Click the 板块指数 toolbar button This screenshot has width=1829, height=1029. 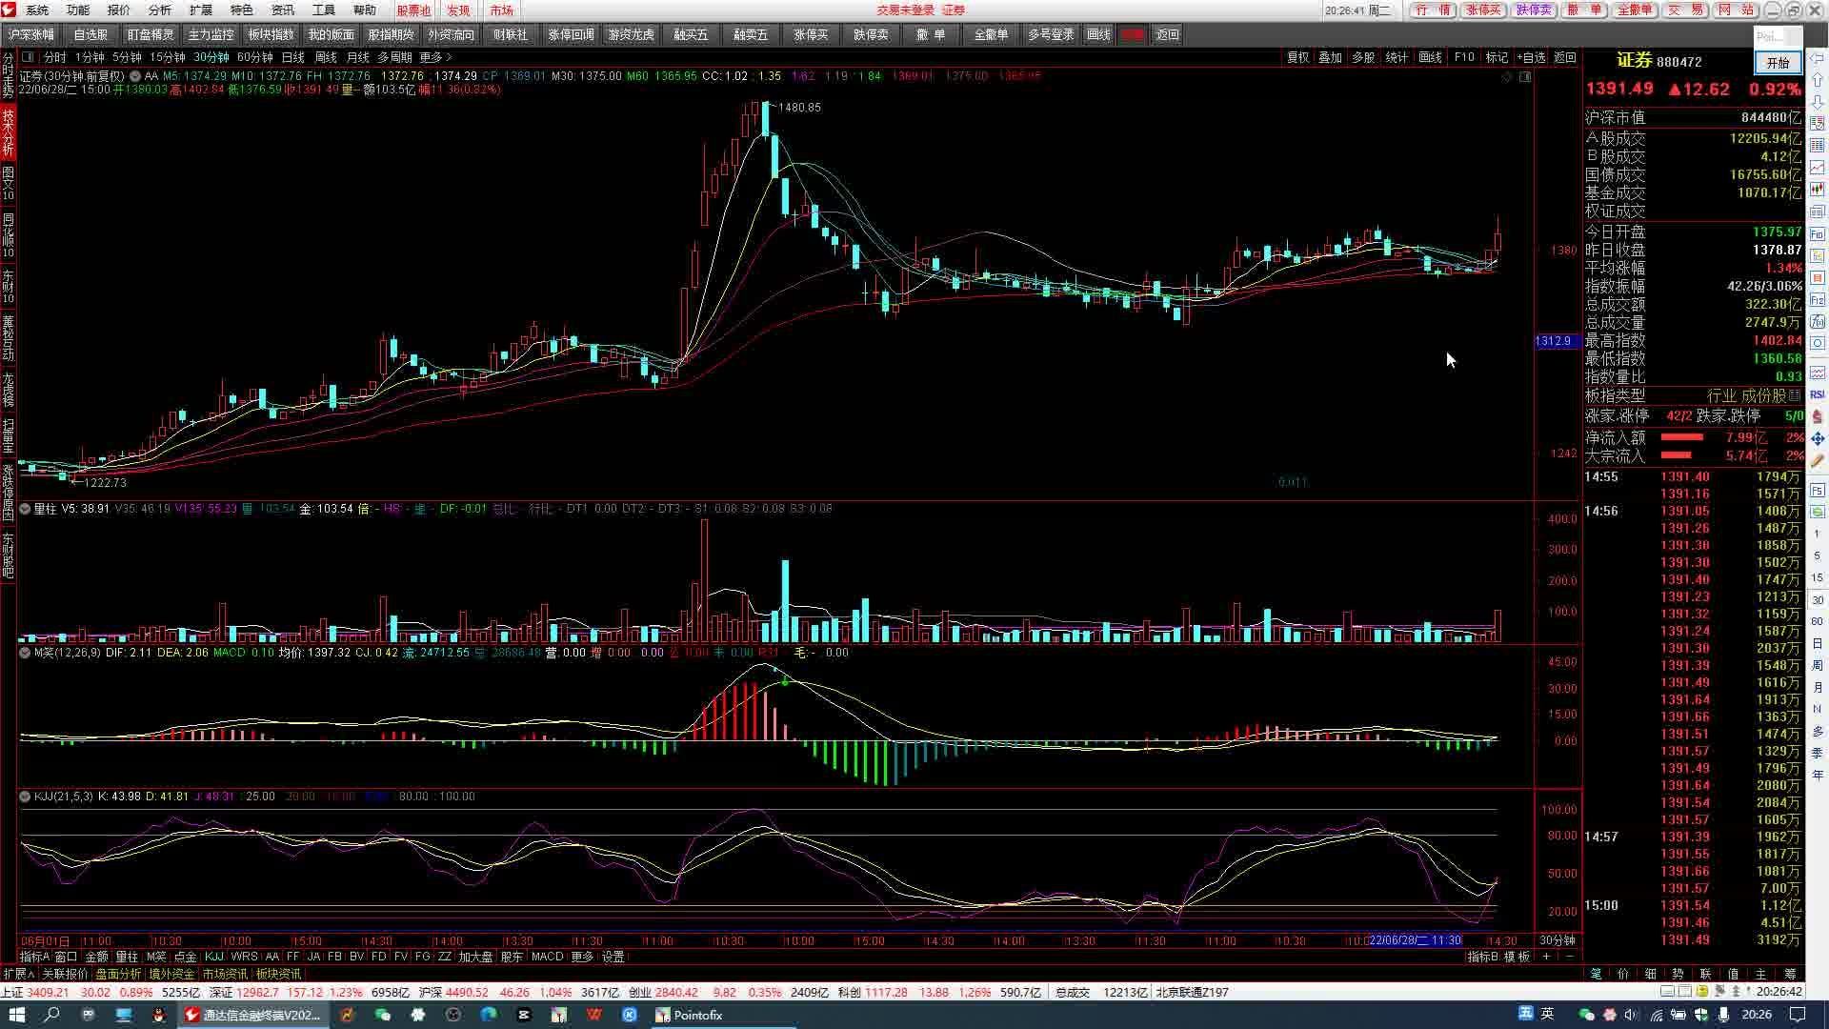point(271,34)
